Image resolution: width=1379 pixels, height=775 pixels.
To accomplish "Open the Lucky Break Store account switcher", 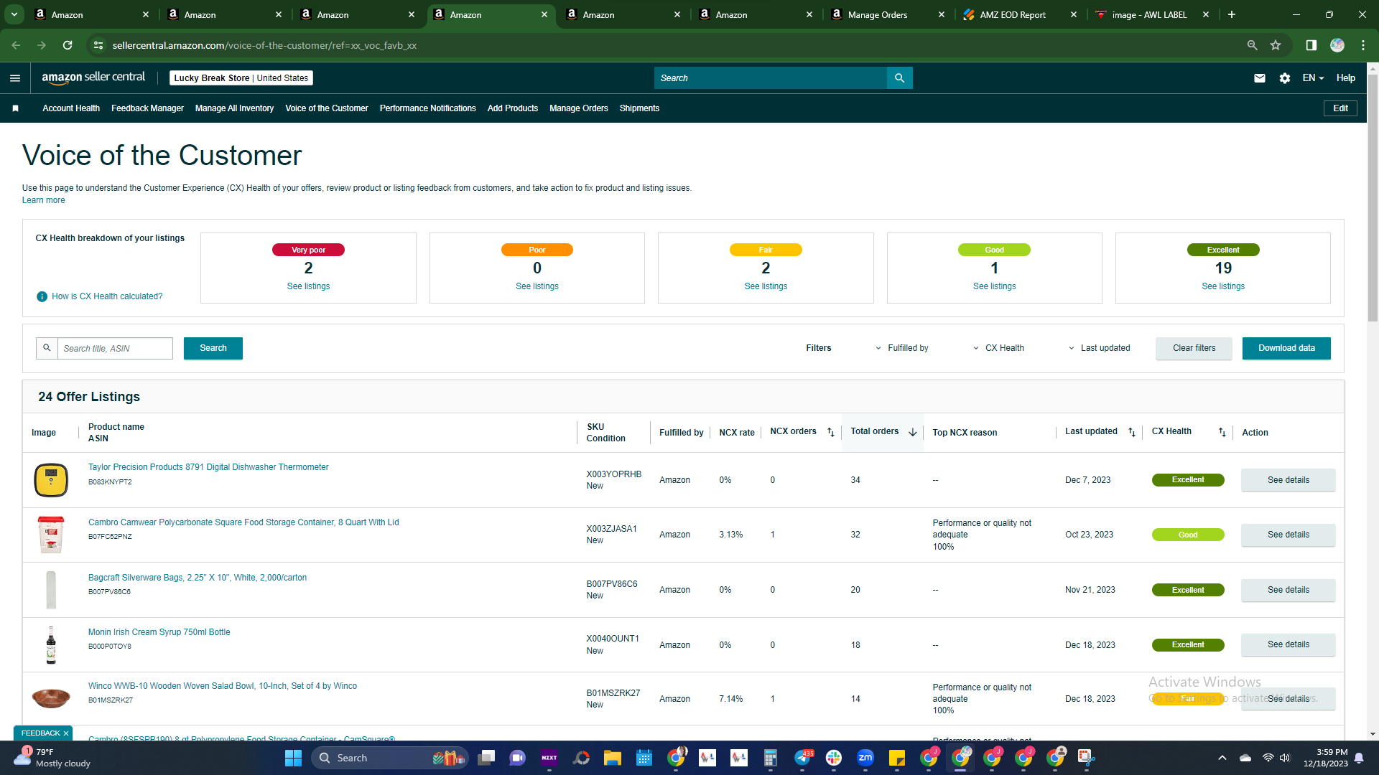I will [241, 78].
